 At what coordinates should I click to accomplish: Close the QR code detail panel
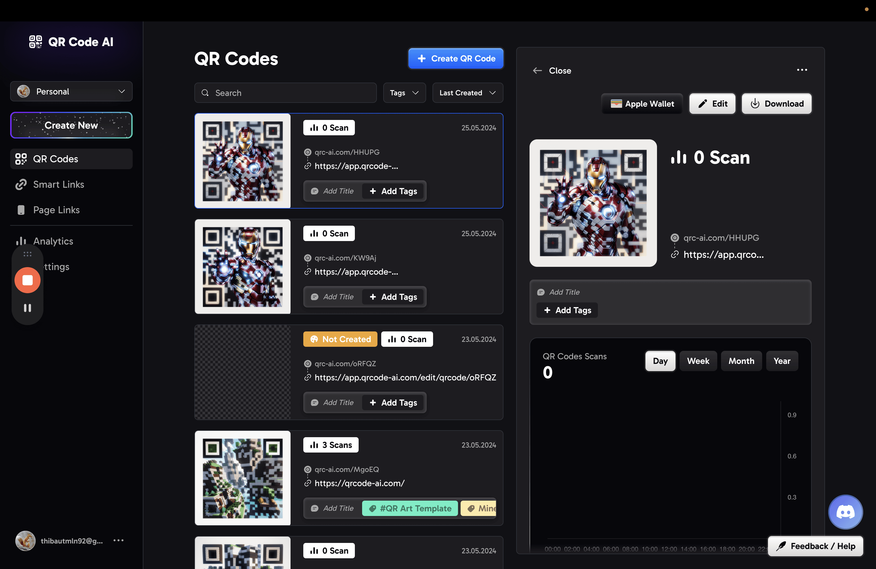coord(552,71)
